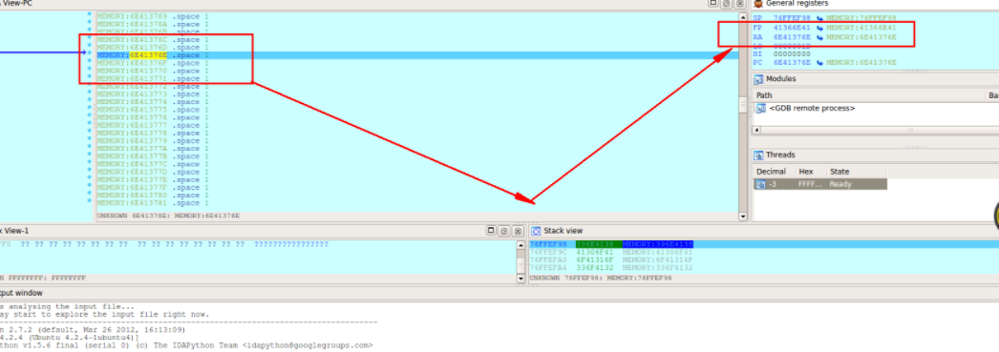Click IDA View-PC scrollbar up arrow

click(x=742, y=17)
